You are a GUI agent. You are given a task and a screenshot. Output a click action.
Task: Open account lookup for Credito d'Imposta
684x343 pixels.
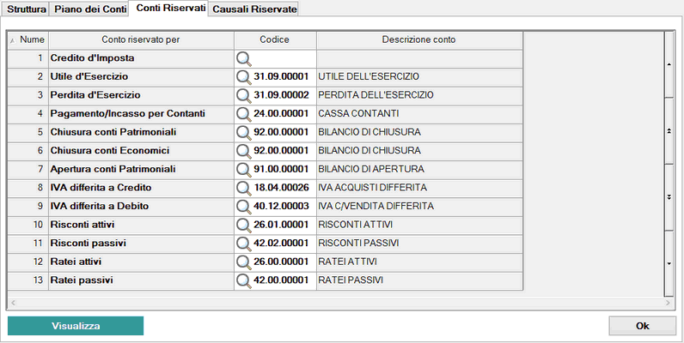pyautogui.click(x=244, y=59)
